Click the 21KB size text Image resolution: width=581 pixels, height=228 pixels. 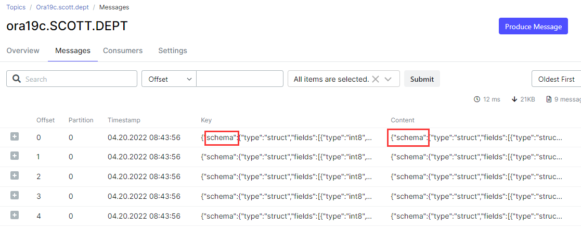pos(527,99)
